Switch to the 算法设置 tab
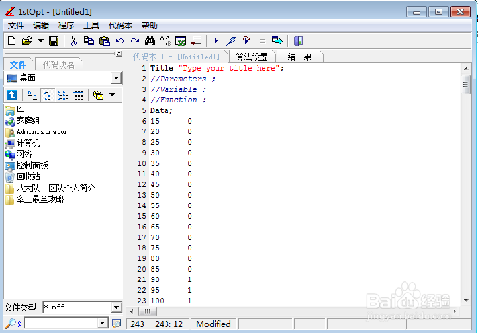This screenshot has height=333, width=478. 252,57
